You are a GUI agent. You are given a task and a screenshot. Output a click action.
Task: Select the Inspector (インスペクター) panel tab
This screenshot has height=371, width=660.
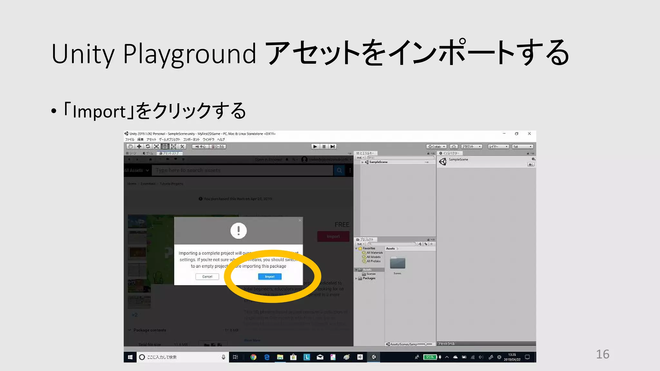pyautogui.click(x=450, y=153)
